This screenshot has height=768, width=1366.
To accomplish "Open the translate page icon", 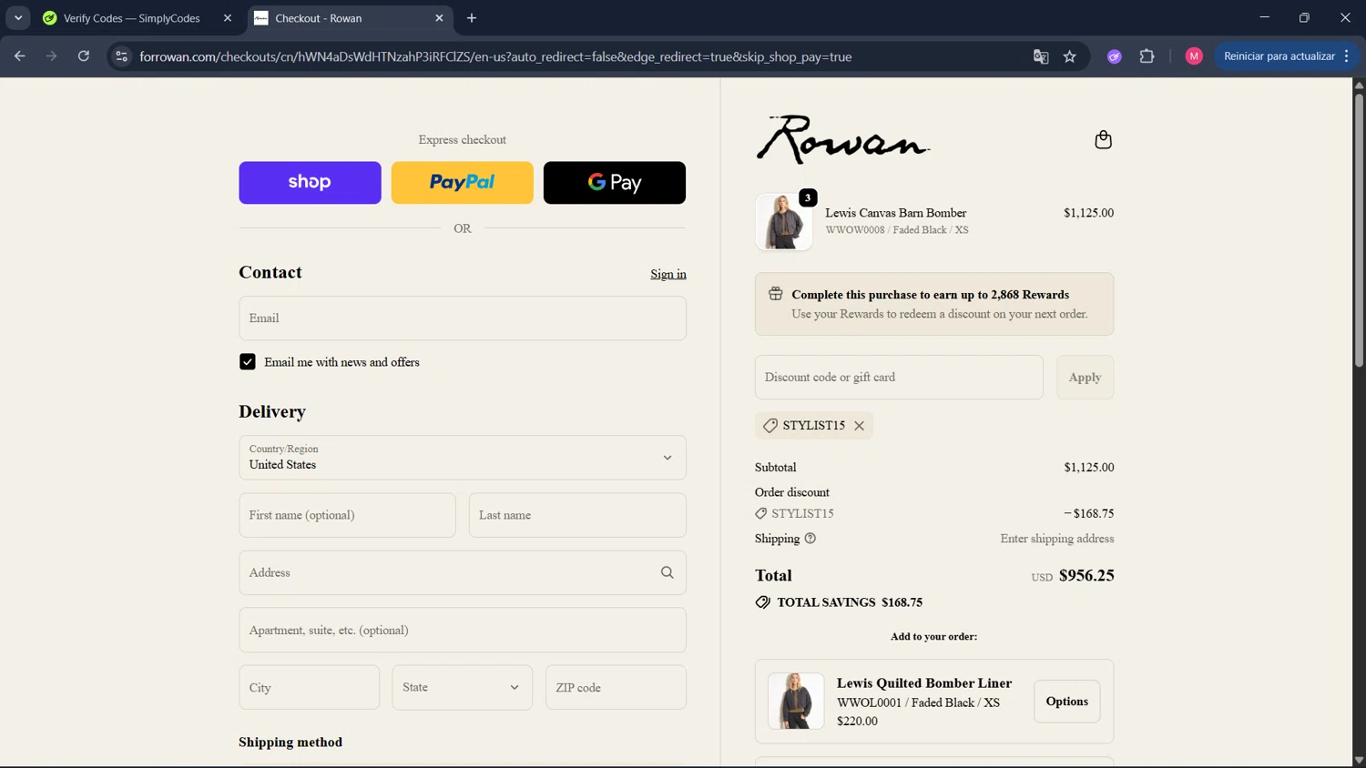I will tap(1040, 56).
